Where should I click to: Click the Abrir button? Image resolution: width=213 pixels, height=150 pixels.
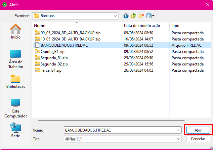(x=198, y=130)
